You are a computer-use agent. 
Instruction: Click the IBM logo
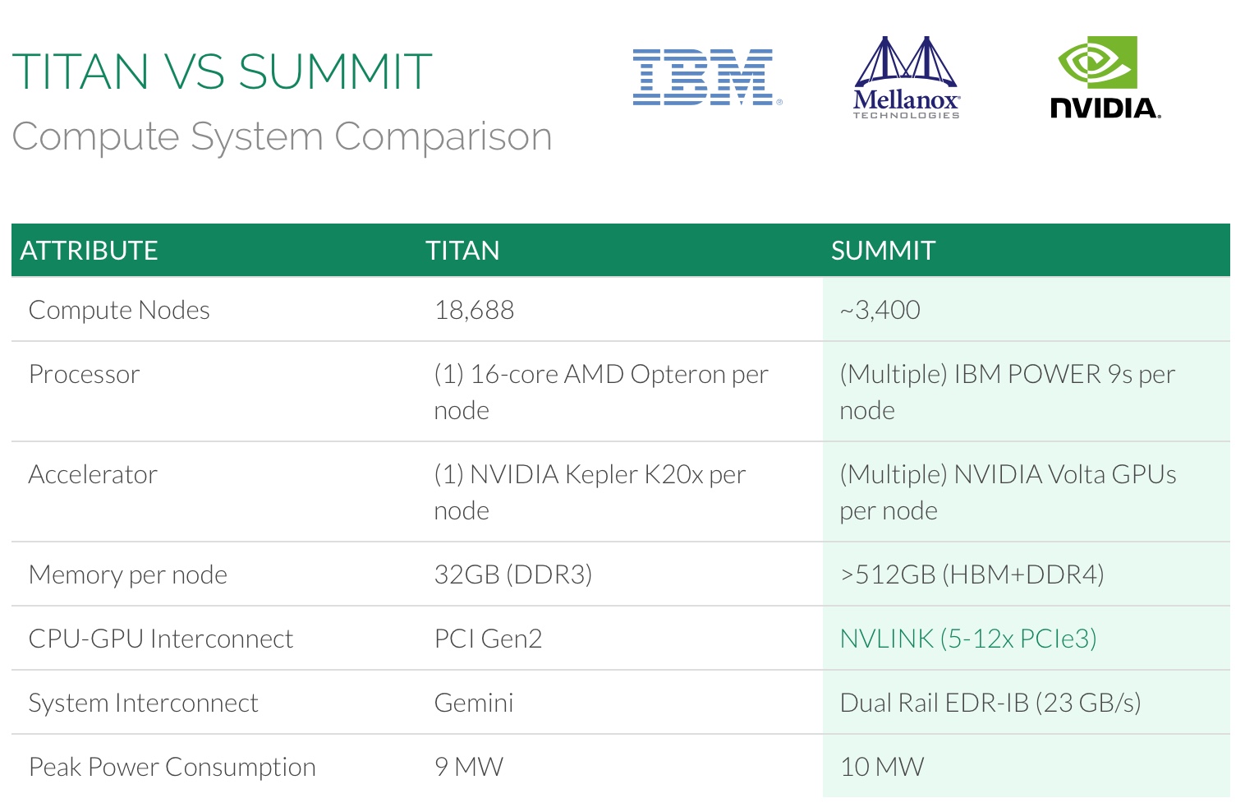tap(705, 77)
